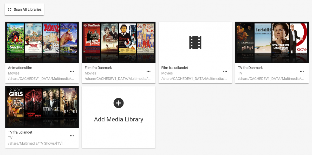Click the Film fra udlandet library title
The width and height of the screenshot is (312, 155).
pos(175,68)
